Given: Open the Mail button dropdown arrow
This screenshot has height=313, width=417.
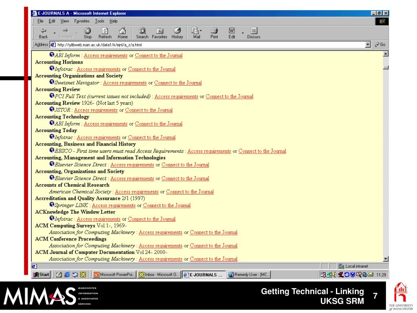Looking at the screenshot, I should 200,31.
